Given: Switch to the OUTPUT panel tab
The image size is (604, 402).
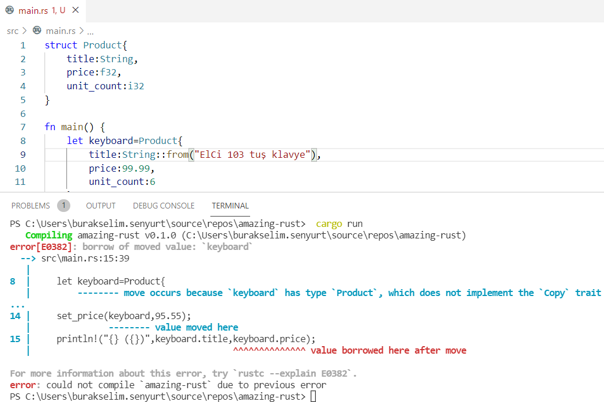Looking at the screenshot, I should (x=101, y=206).
